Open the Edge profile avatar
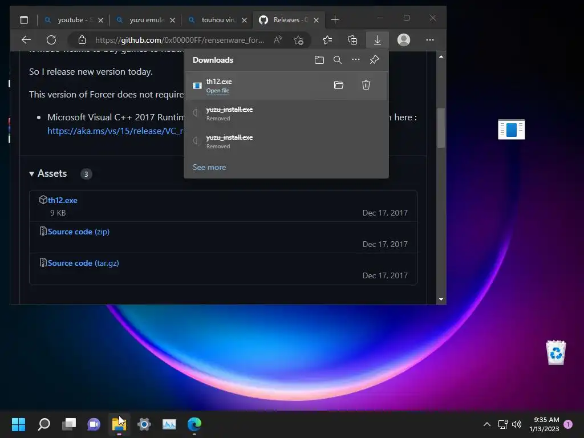This screenshot has height=438, width=584. click(404, 40)
